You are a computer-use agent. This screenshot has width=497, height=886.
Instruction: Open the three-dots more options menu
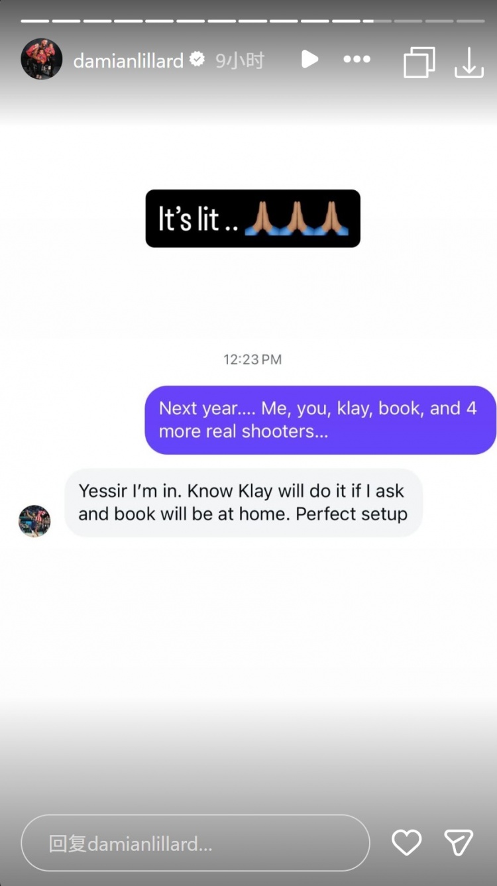tap(357, 60)
